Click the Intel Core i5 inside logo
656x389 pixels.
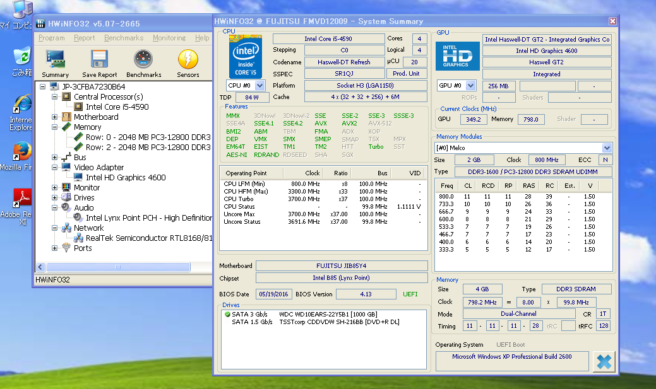(x=246, y=57)
